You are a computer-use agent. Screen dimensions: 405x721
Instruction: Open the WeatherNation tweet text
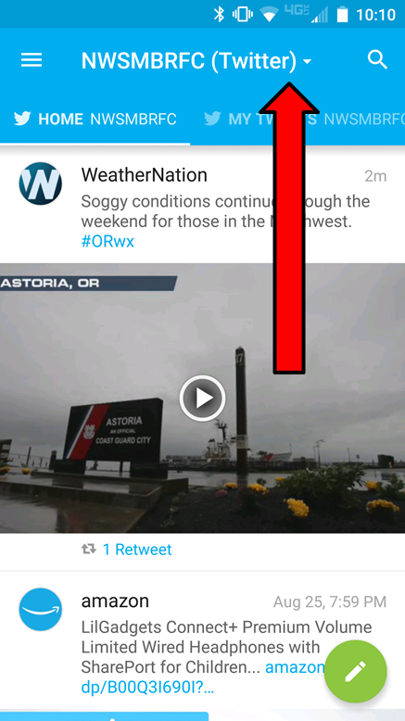point(225,211)
